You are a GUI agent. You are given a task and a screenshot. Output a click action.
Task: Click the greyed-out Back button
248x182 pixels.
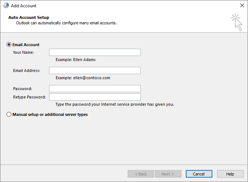[141, 174]
